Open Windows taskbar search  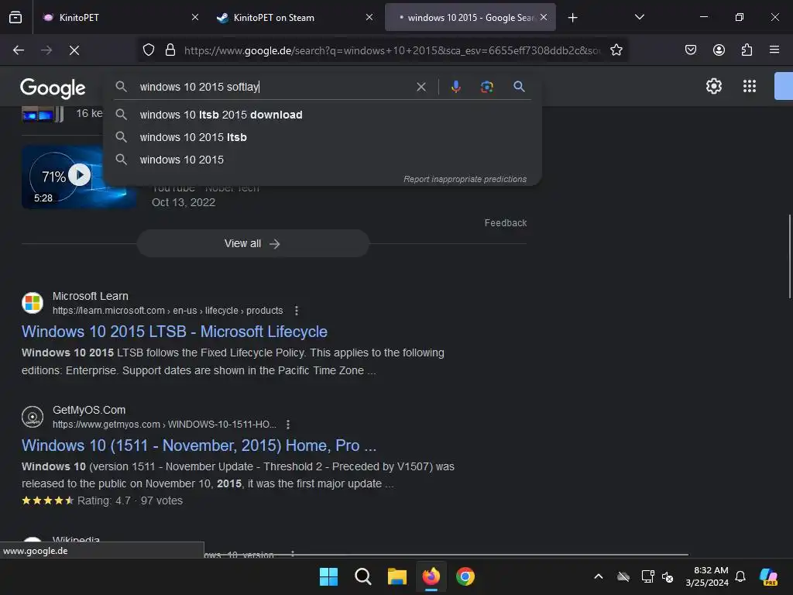pyautogui.click(x=362, y=576)
